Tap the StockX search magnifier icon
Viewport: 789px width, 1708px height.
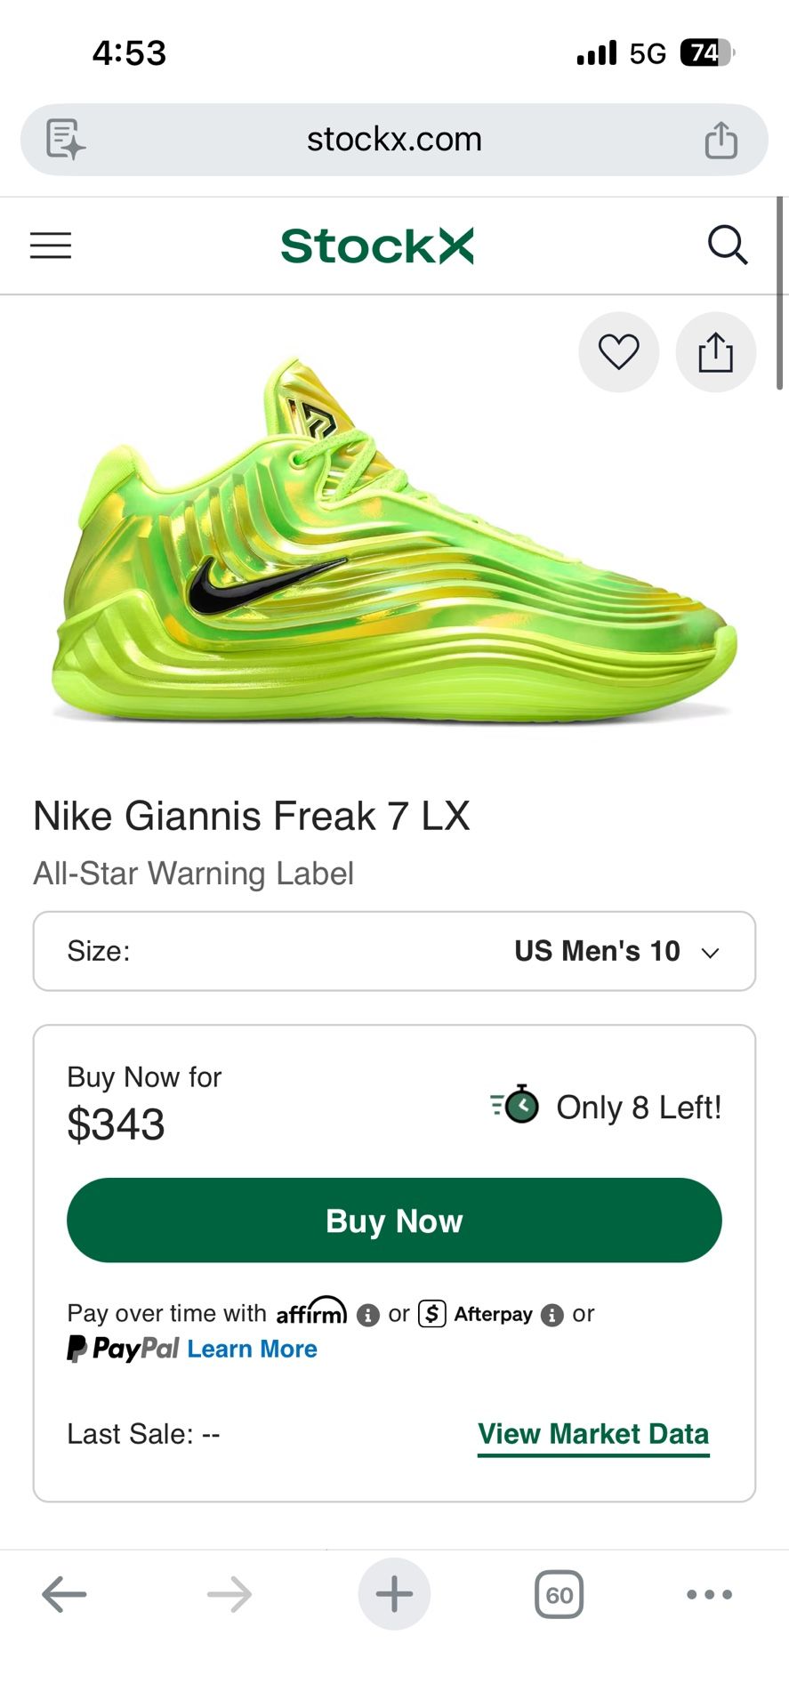coord(727,246)
